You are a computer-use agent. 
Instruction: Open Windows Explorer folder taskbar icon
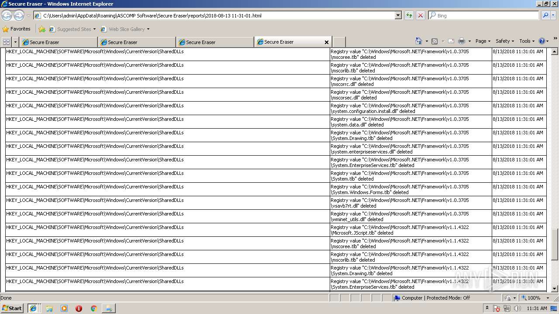[x=49, y=308]
